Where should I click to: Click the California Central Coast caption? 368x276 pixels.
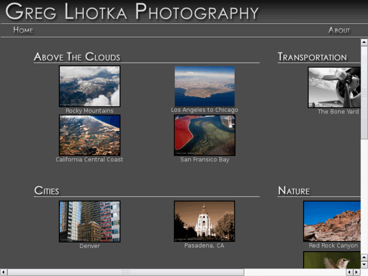tap(90, 160)
